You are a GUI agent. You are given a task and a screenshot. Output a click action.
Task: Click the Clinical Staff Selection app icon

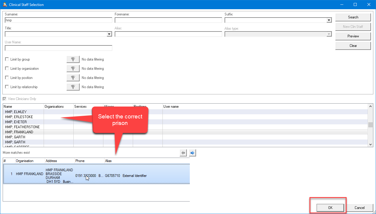point(4,4)
